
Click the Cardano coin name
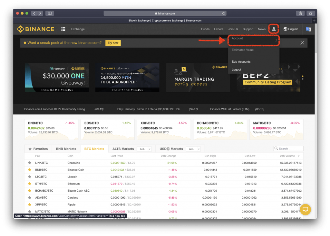tap(73, 197)
